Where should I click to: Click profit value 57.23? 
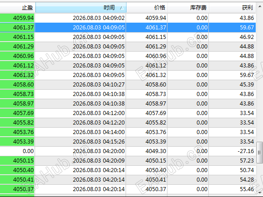point(247,161)
